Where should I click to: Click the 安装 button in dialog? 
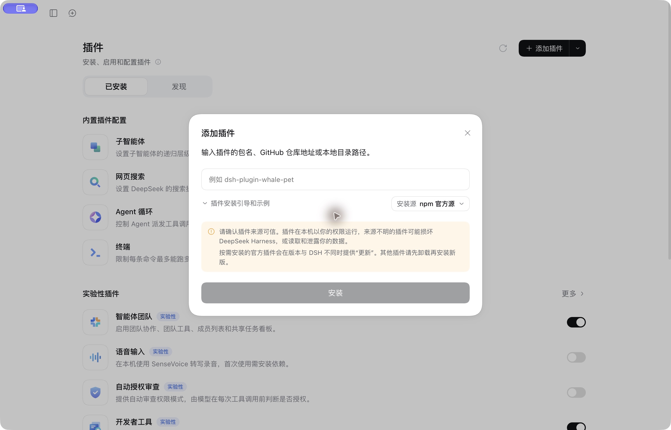coord(335,293)
